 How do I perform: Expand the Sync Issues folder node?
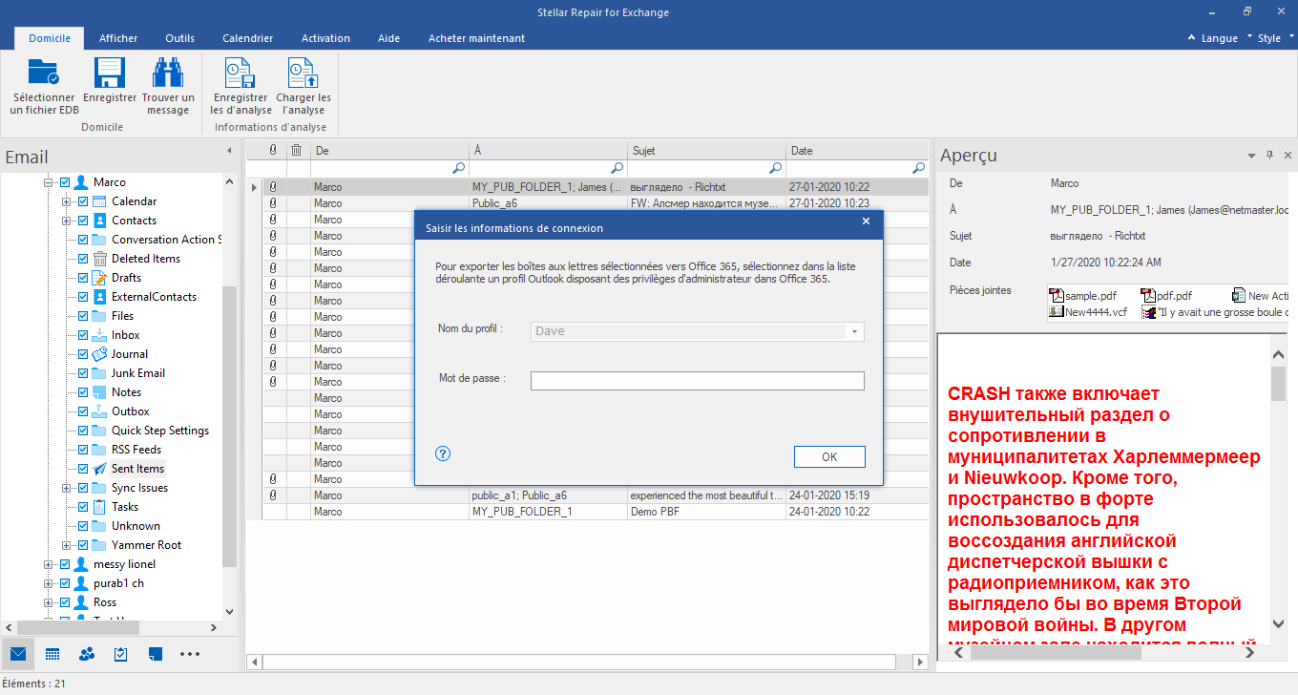pos(66,488)
